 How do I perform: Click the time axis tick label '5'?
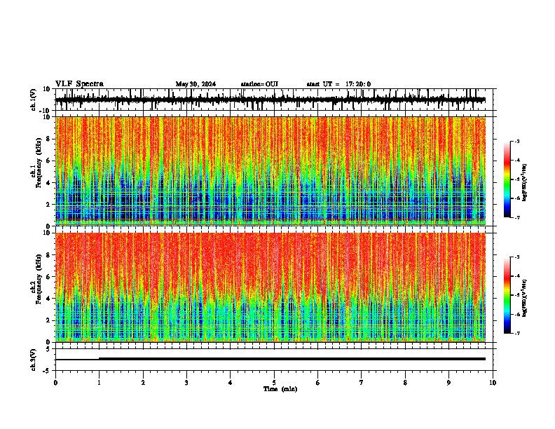[x=274, y=383]
